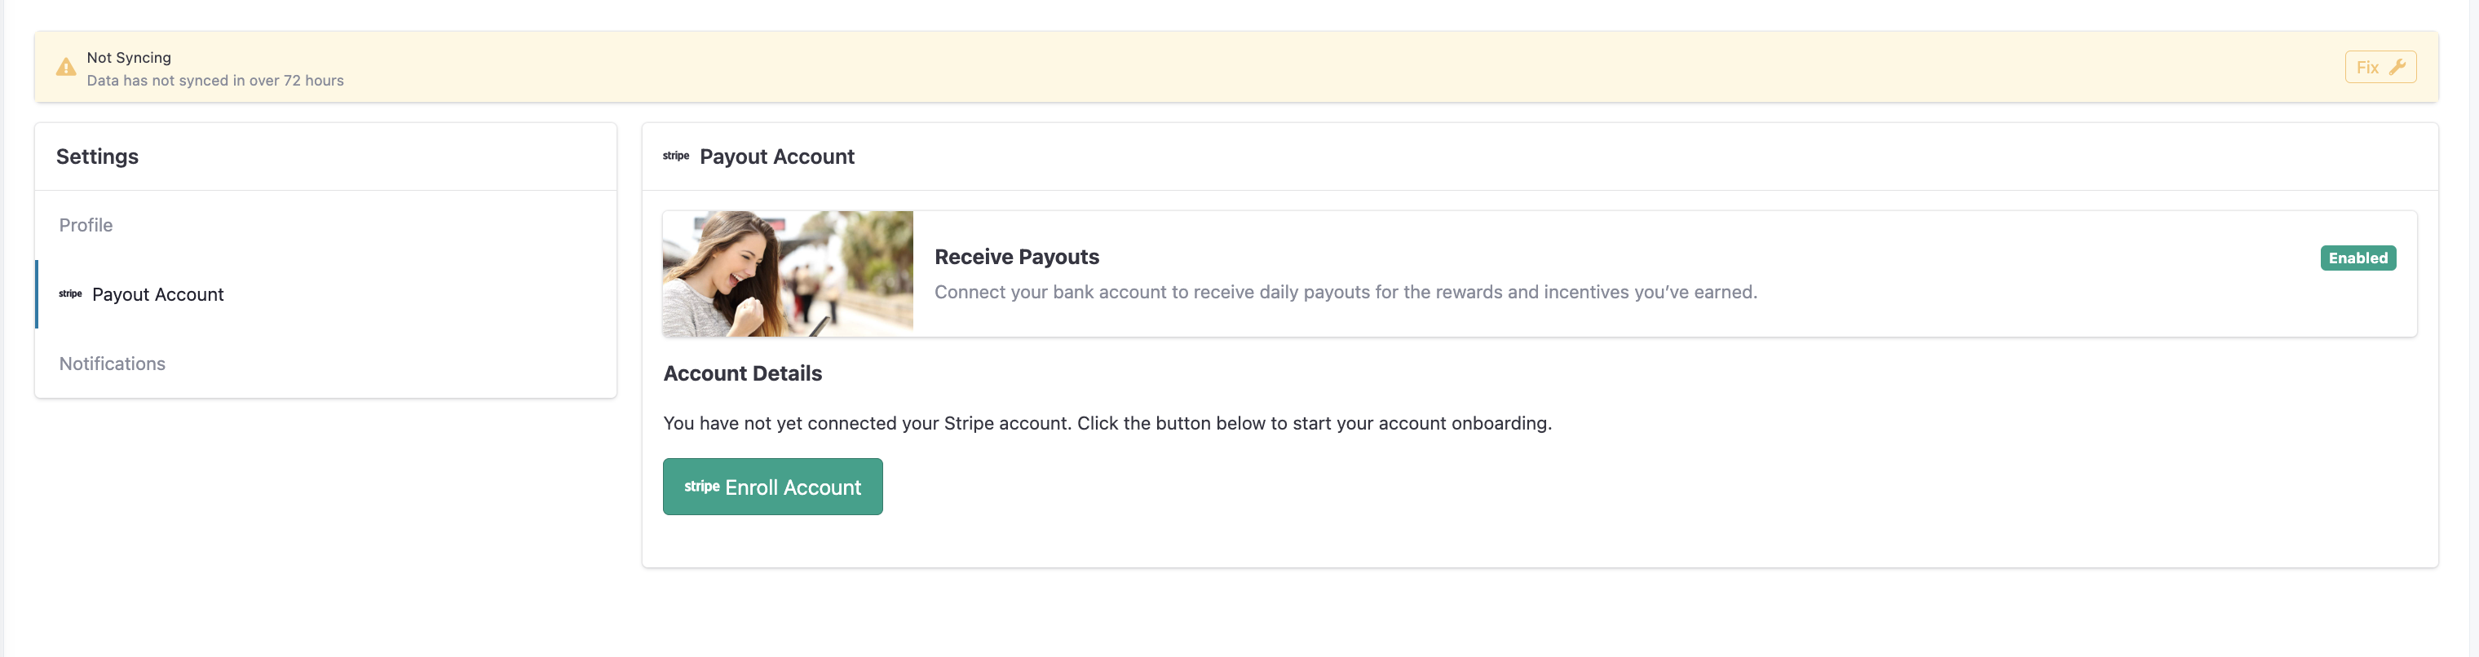Click the Stripe onboarding instruction text
The width and height of the screenshot is (2479, 657).
point(1107,423)
